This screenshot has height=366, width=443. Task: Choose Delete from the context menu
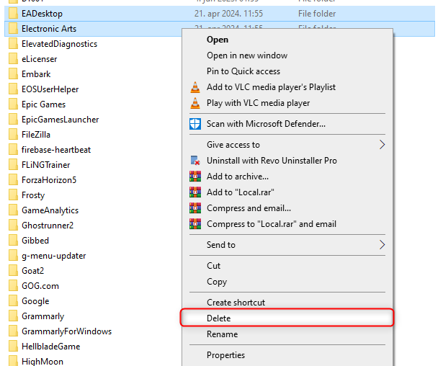(x=287, y=318)
